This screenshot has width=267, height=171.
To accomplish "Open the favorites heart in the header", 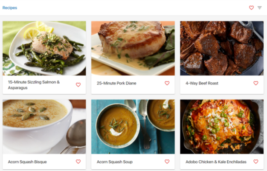I will 251,8.
